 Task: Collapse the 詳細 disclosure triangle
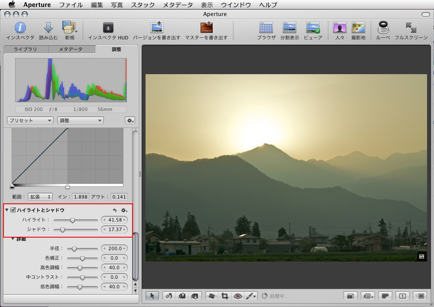coord(13,239)
